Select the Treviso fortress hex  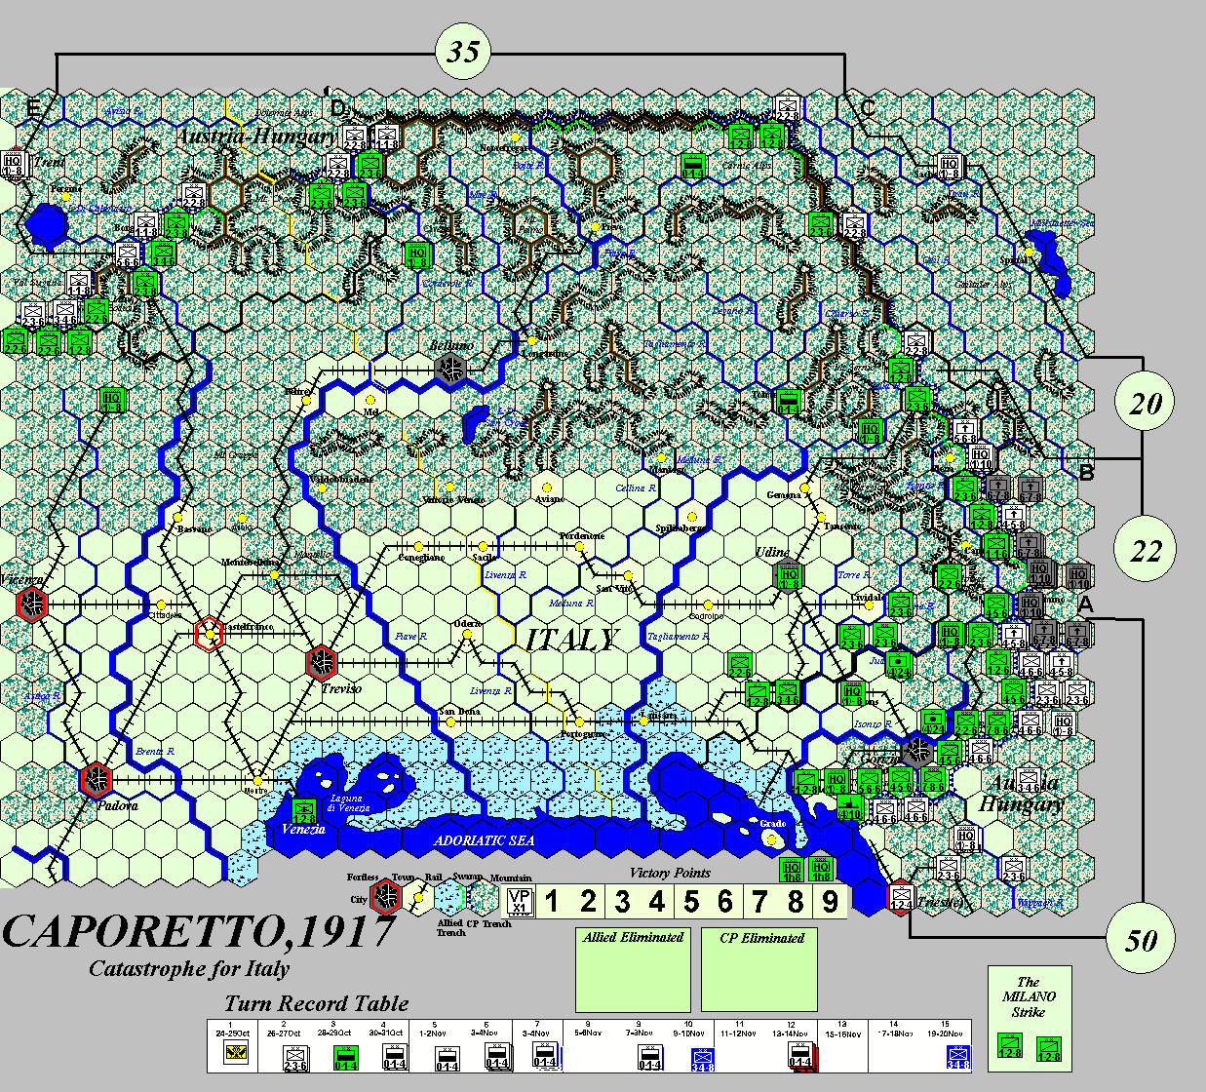point(321,663)
